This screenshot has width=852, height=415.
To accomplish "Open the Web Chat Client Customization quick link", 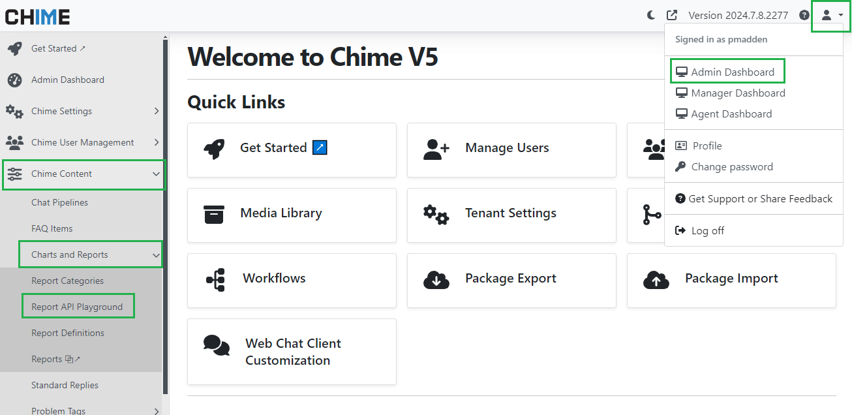I will pos(292,352).
